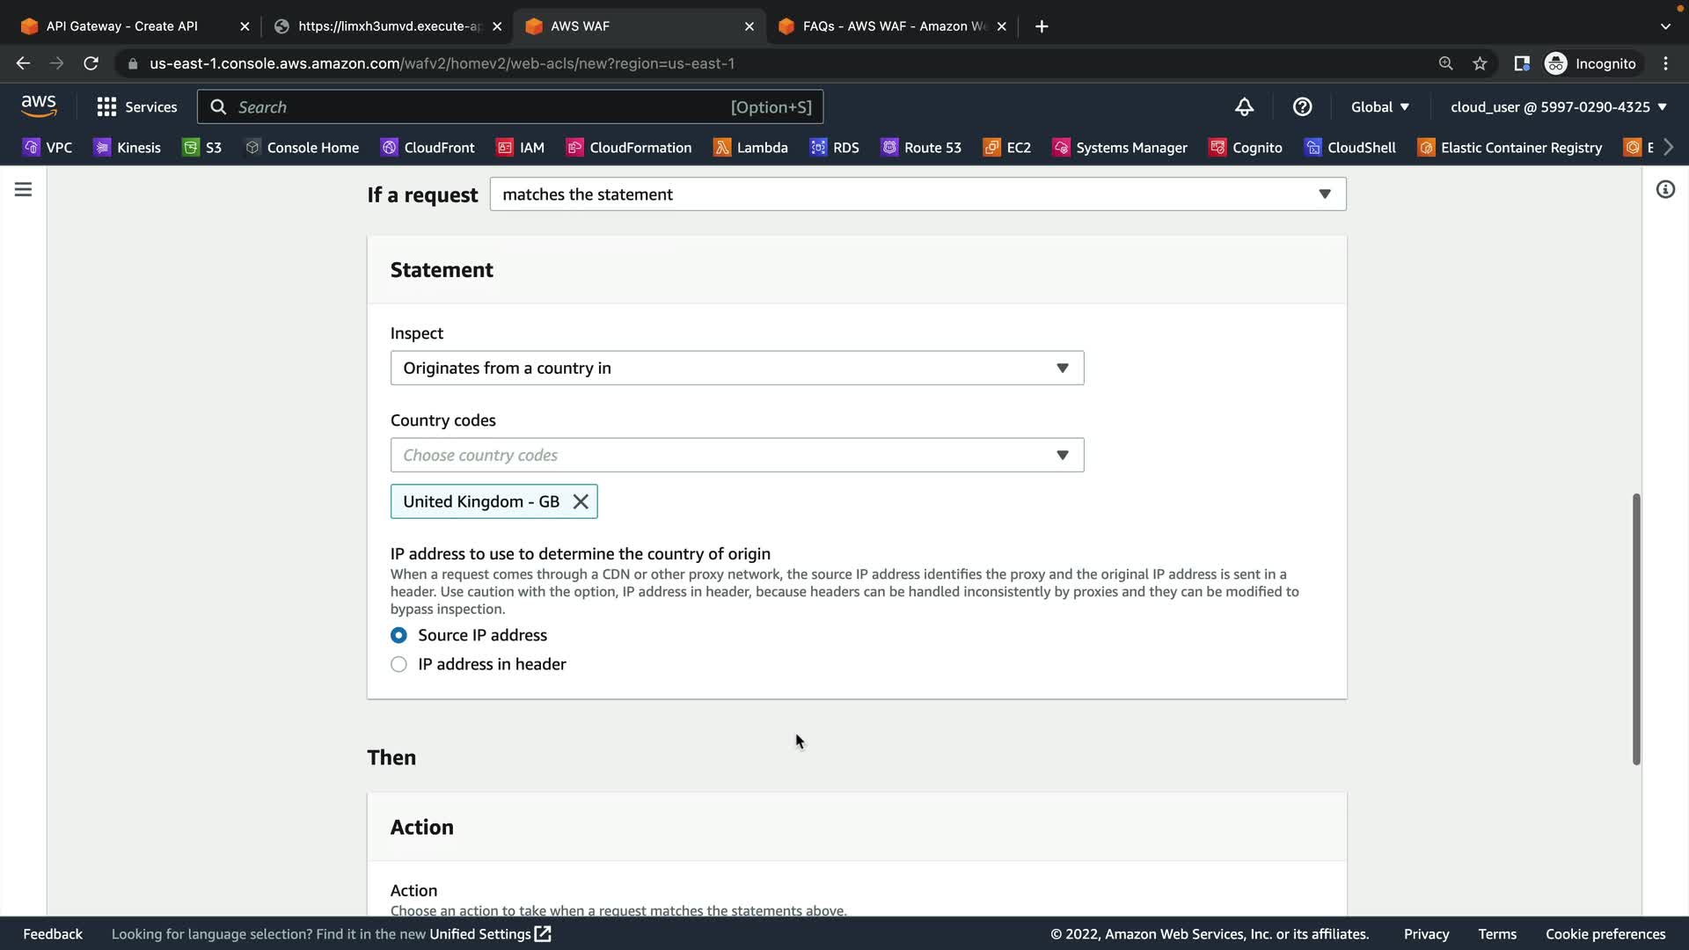Screen dimensions: 1689x950
Task: Select Source IP address radio option
Action: tap(398, 635)
